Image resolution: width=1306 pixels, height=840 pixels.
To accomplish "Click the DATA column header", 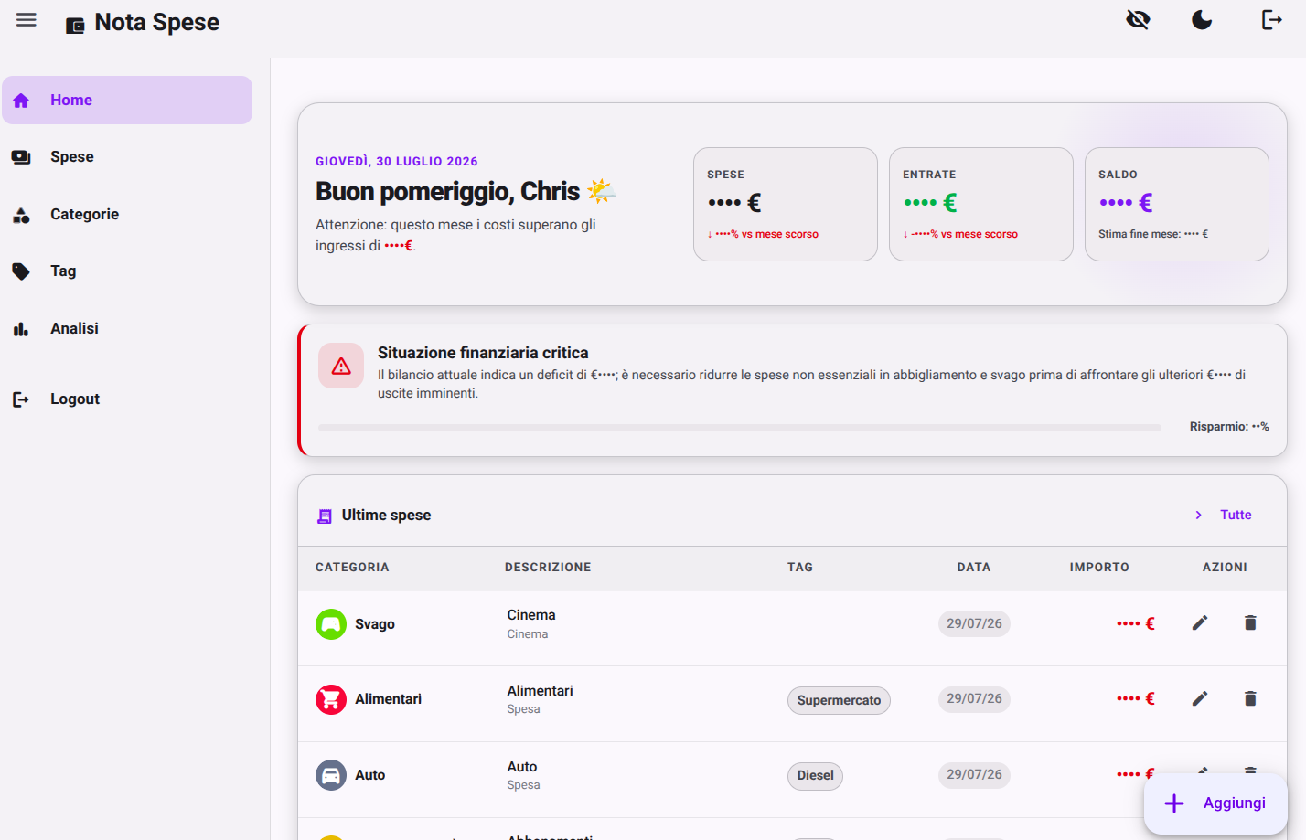I will [974, 568].
